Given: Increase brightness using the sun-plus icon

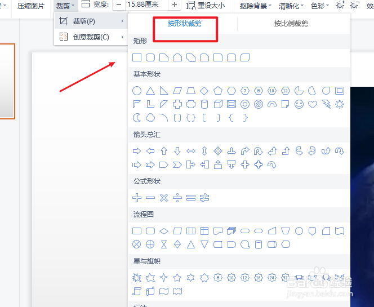Looking at the screenshot, I should click(340, 5).
